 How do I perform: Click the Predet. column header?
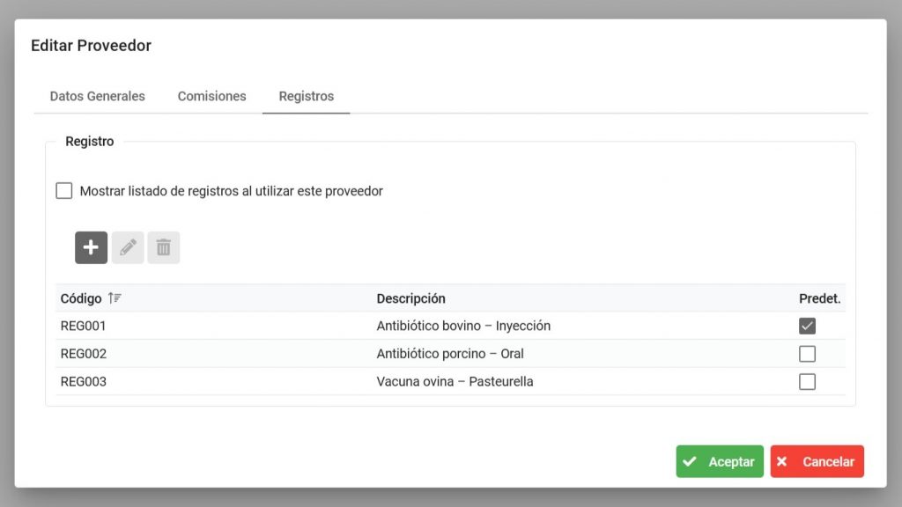819,298
